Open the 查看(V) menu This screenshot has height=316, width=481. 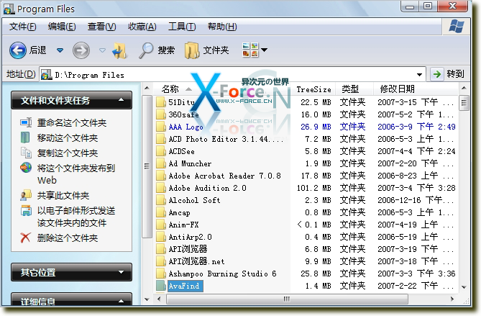point(101,27)
